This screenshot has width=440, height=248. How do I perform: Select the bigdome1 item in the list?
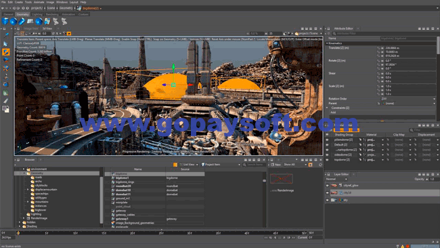(x=123, y=178)
